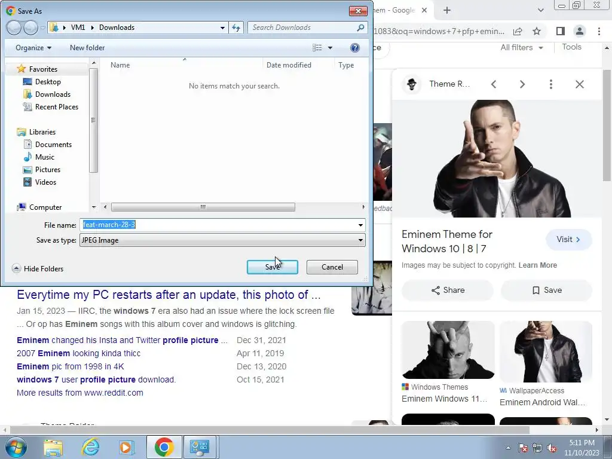Expand the address path dropdown

click(222, 27)
